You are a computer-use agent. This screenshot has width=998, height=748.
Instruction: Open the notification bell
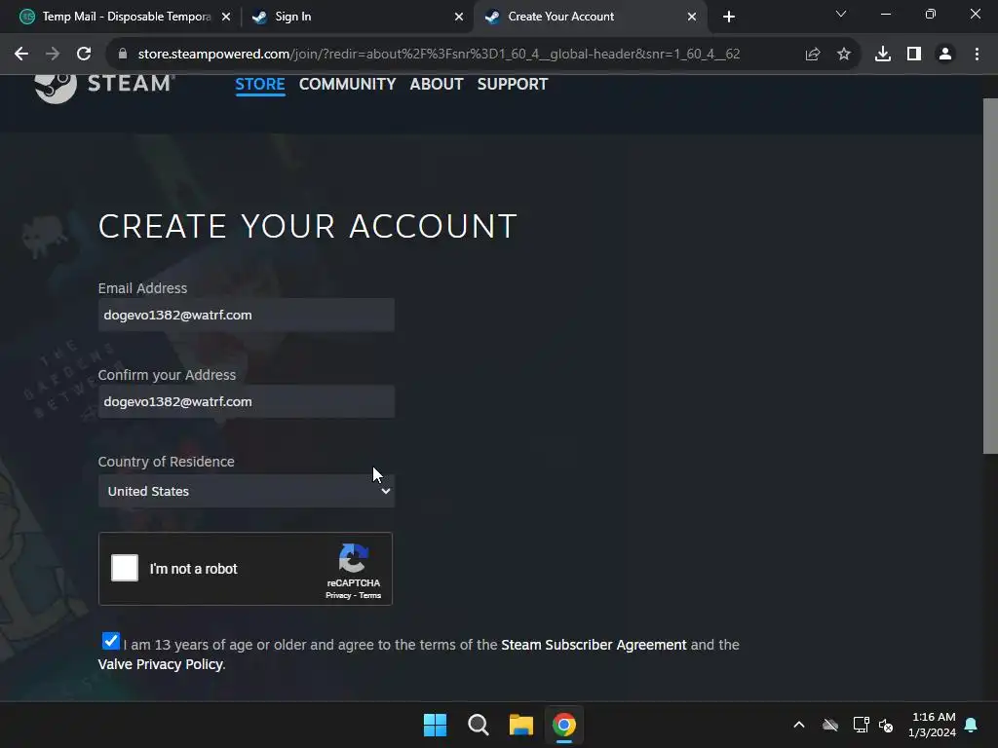click(x=971, y=725)
